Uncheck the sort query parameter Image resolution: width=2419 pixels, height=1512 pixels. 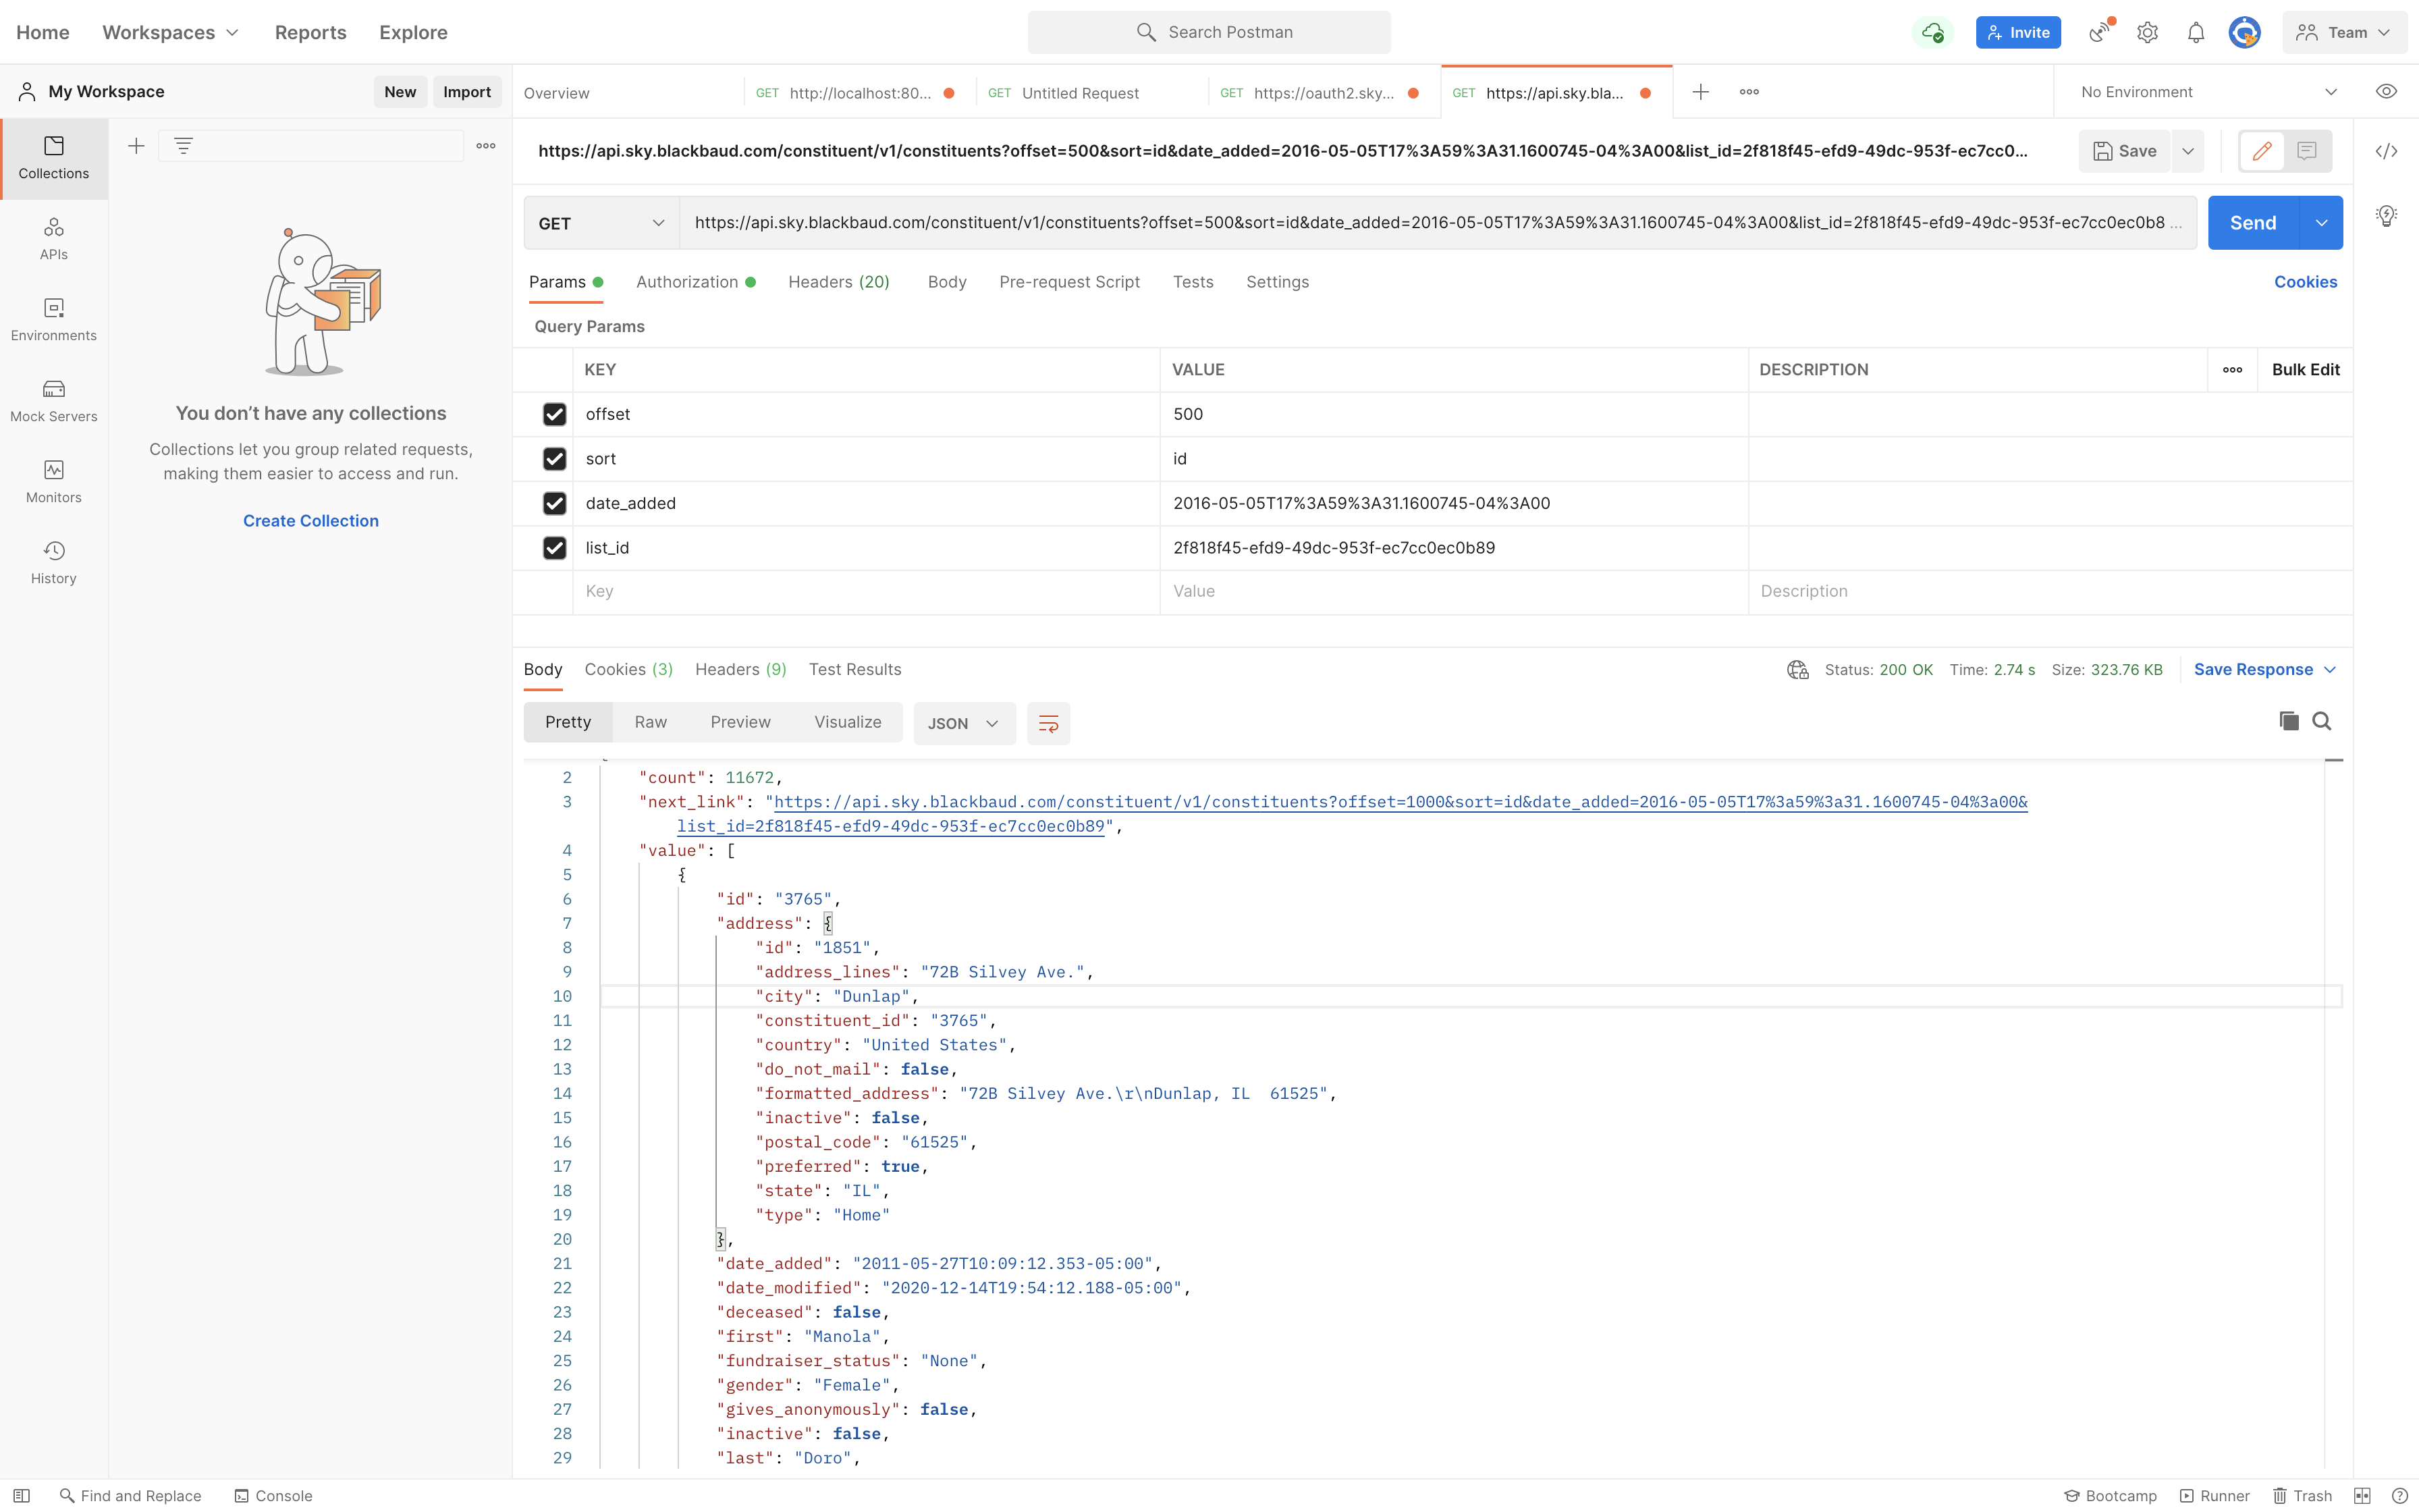pos(553,459)
